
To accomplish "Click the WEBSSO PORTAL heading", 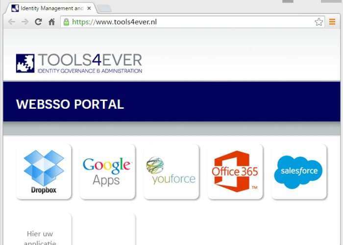I will (70, 104).
